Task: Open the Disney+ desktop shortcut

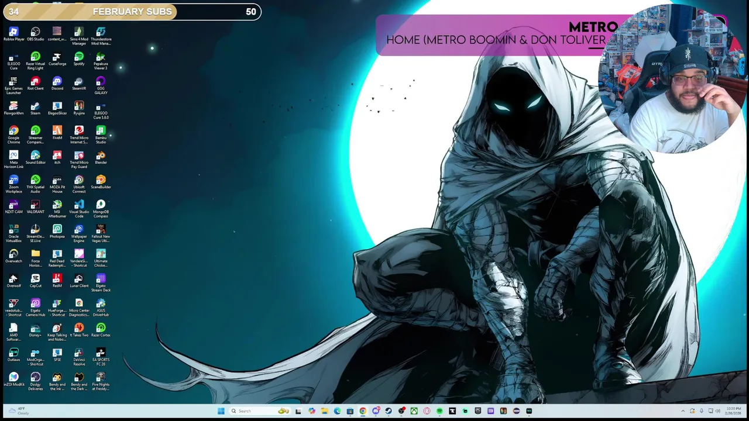Action: point(35,330)
